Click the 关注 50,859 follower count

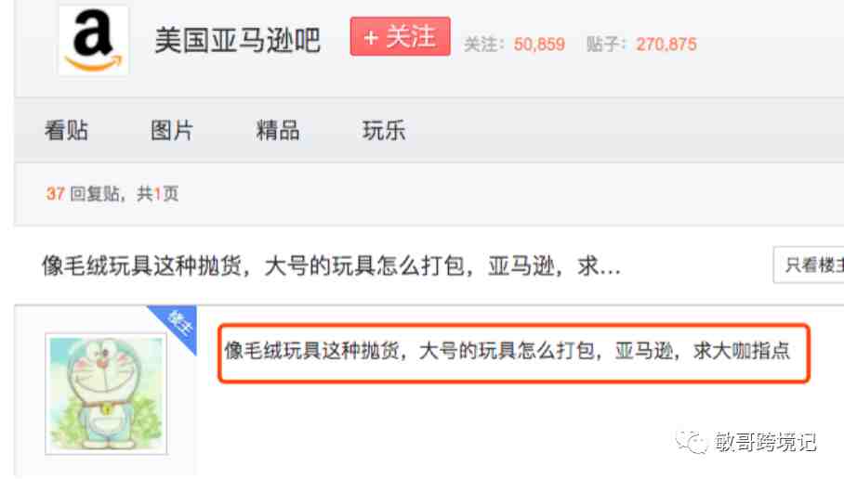[515, 44]
